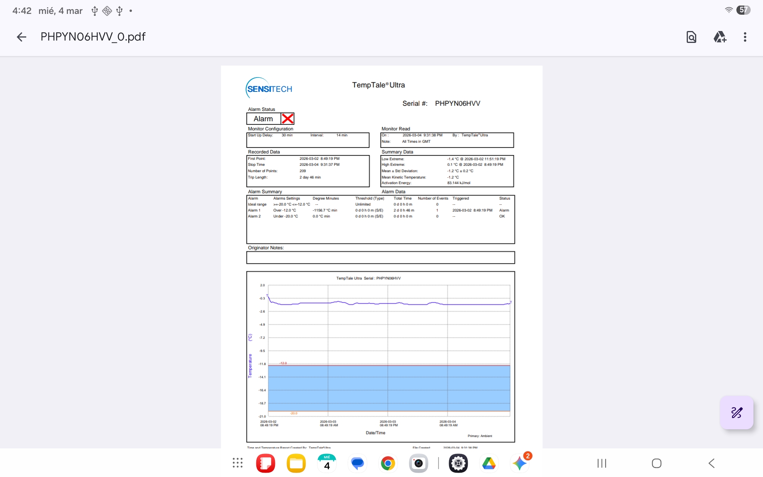Open the Calendar app showing 4
The image size is (763, 477).
click(x=327, y=463)
